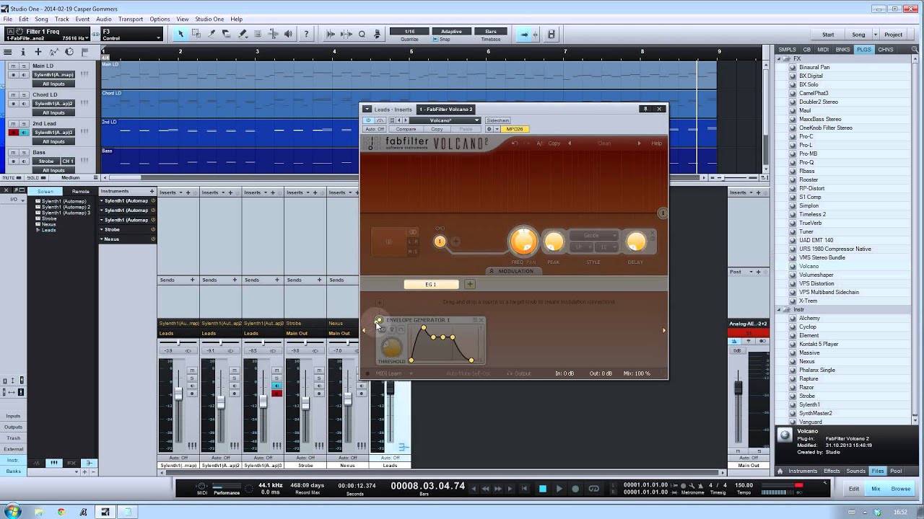
Task: Click the Undo arrow in Volcano header
Action: tap(514, 143)
